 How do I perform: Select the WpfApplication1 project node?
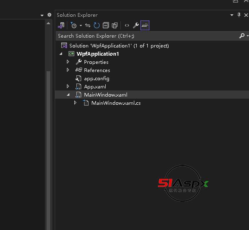point(97,54)
